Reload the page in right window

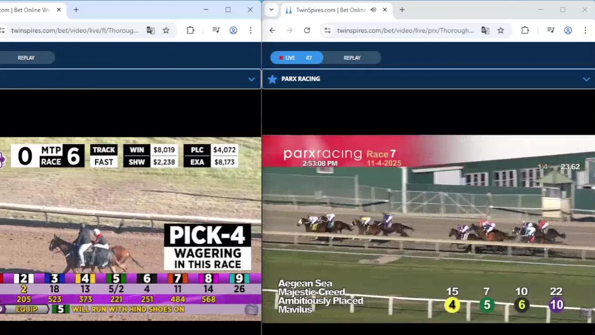pyautogui.click(x=307, y=30)
